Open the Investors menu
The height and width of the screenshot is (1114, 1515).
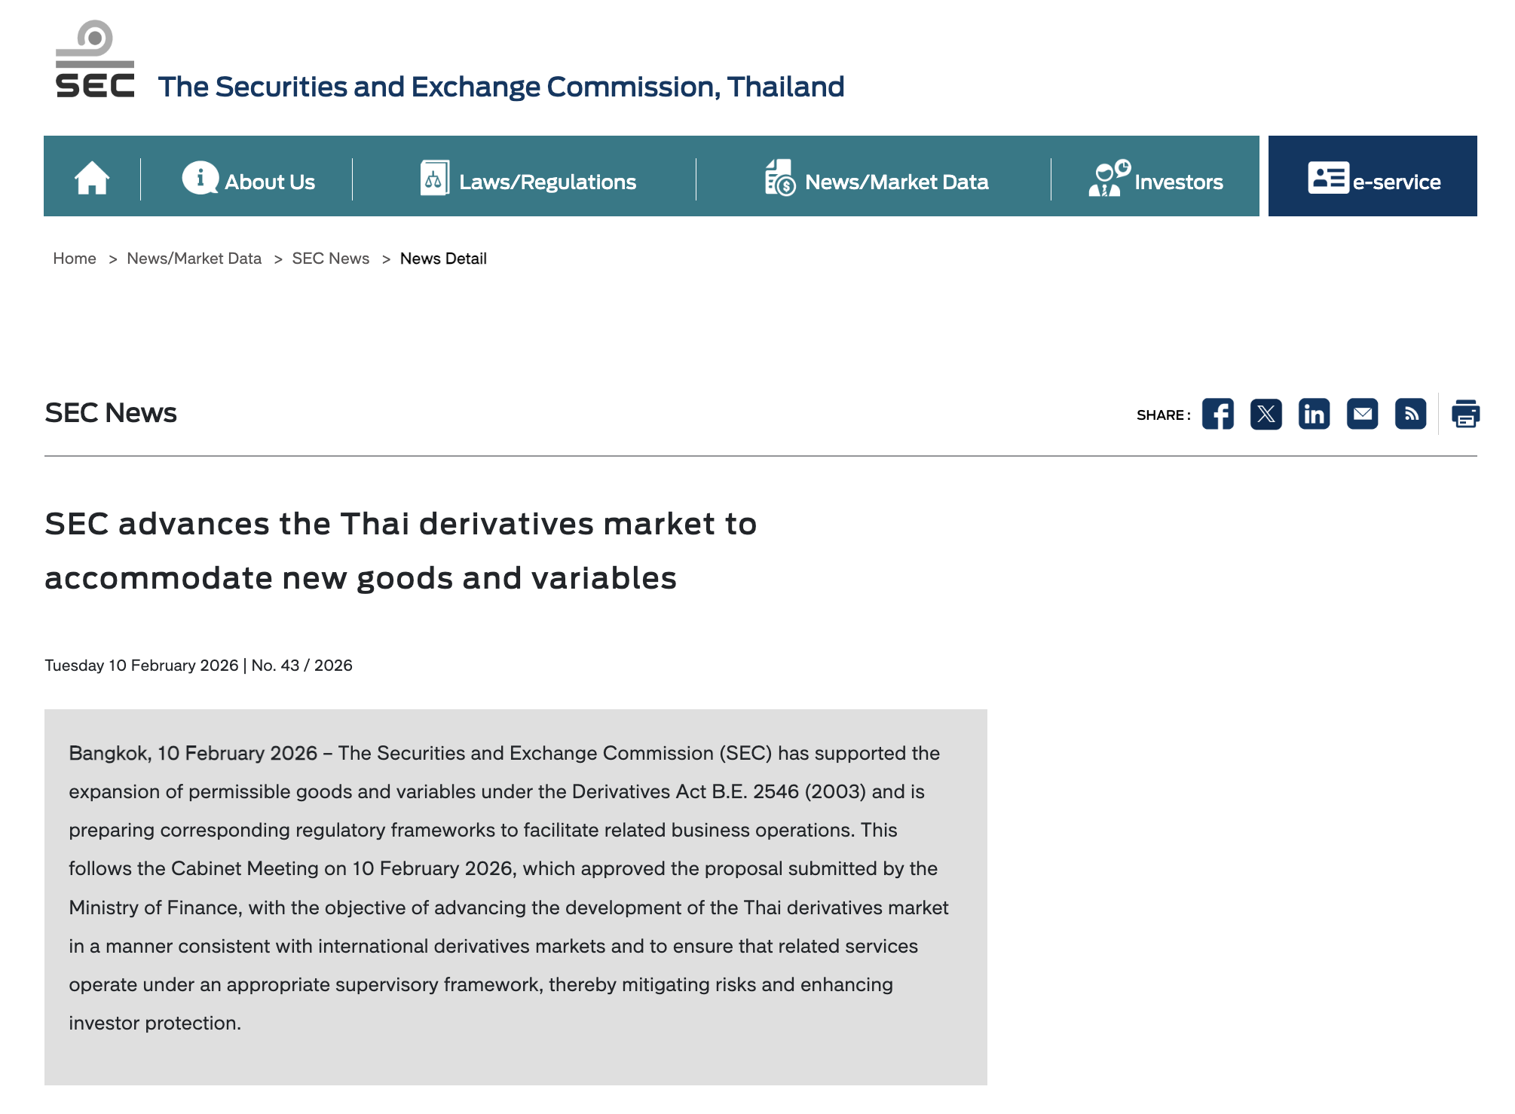tap(1178, 182)
